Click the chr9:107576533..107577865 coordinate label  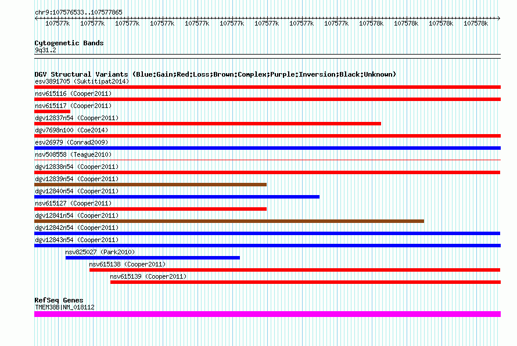(78, 12)
